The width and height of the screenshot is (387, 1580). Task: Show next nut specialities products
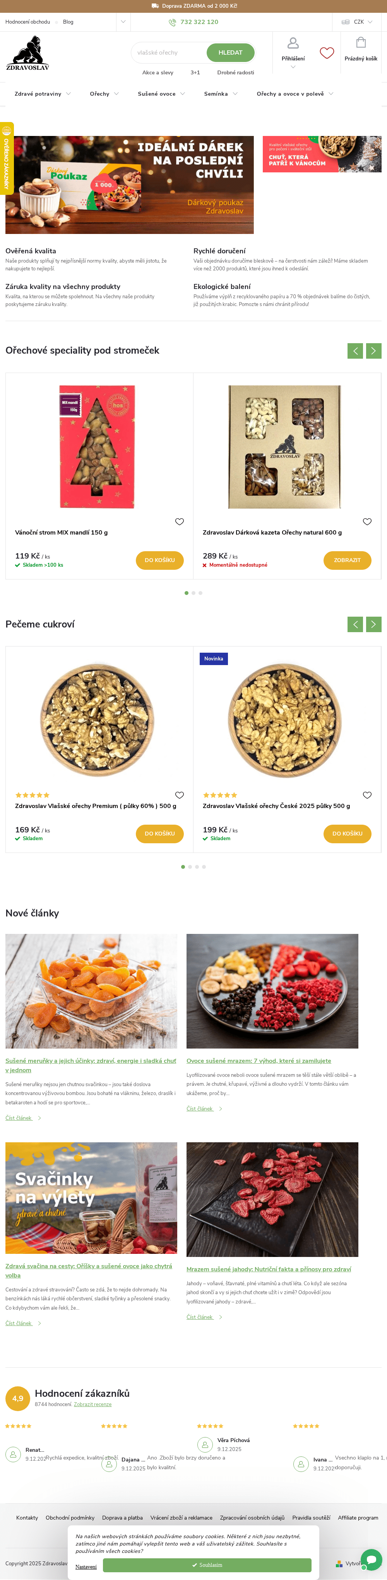[373, 351]
